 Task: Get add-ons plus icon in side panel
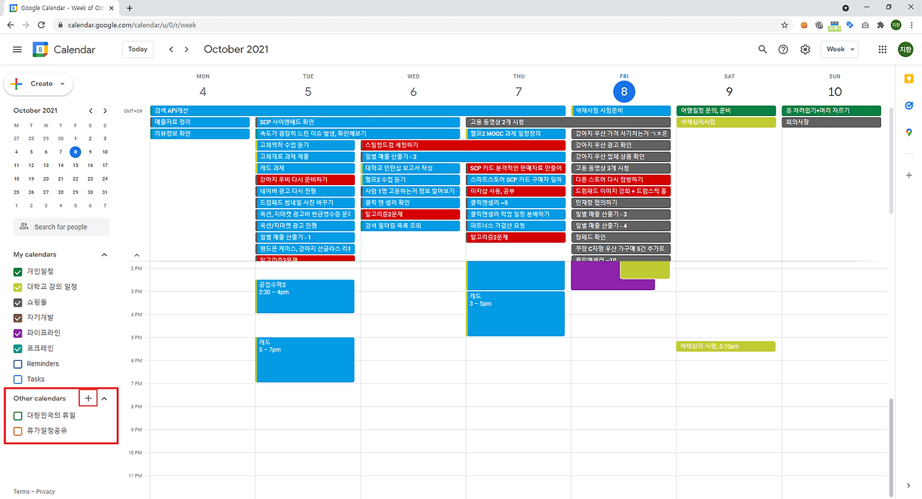click(x=908, y=175)
